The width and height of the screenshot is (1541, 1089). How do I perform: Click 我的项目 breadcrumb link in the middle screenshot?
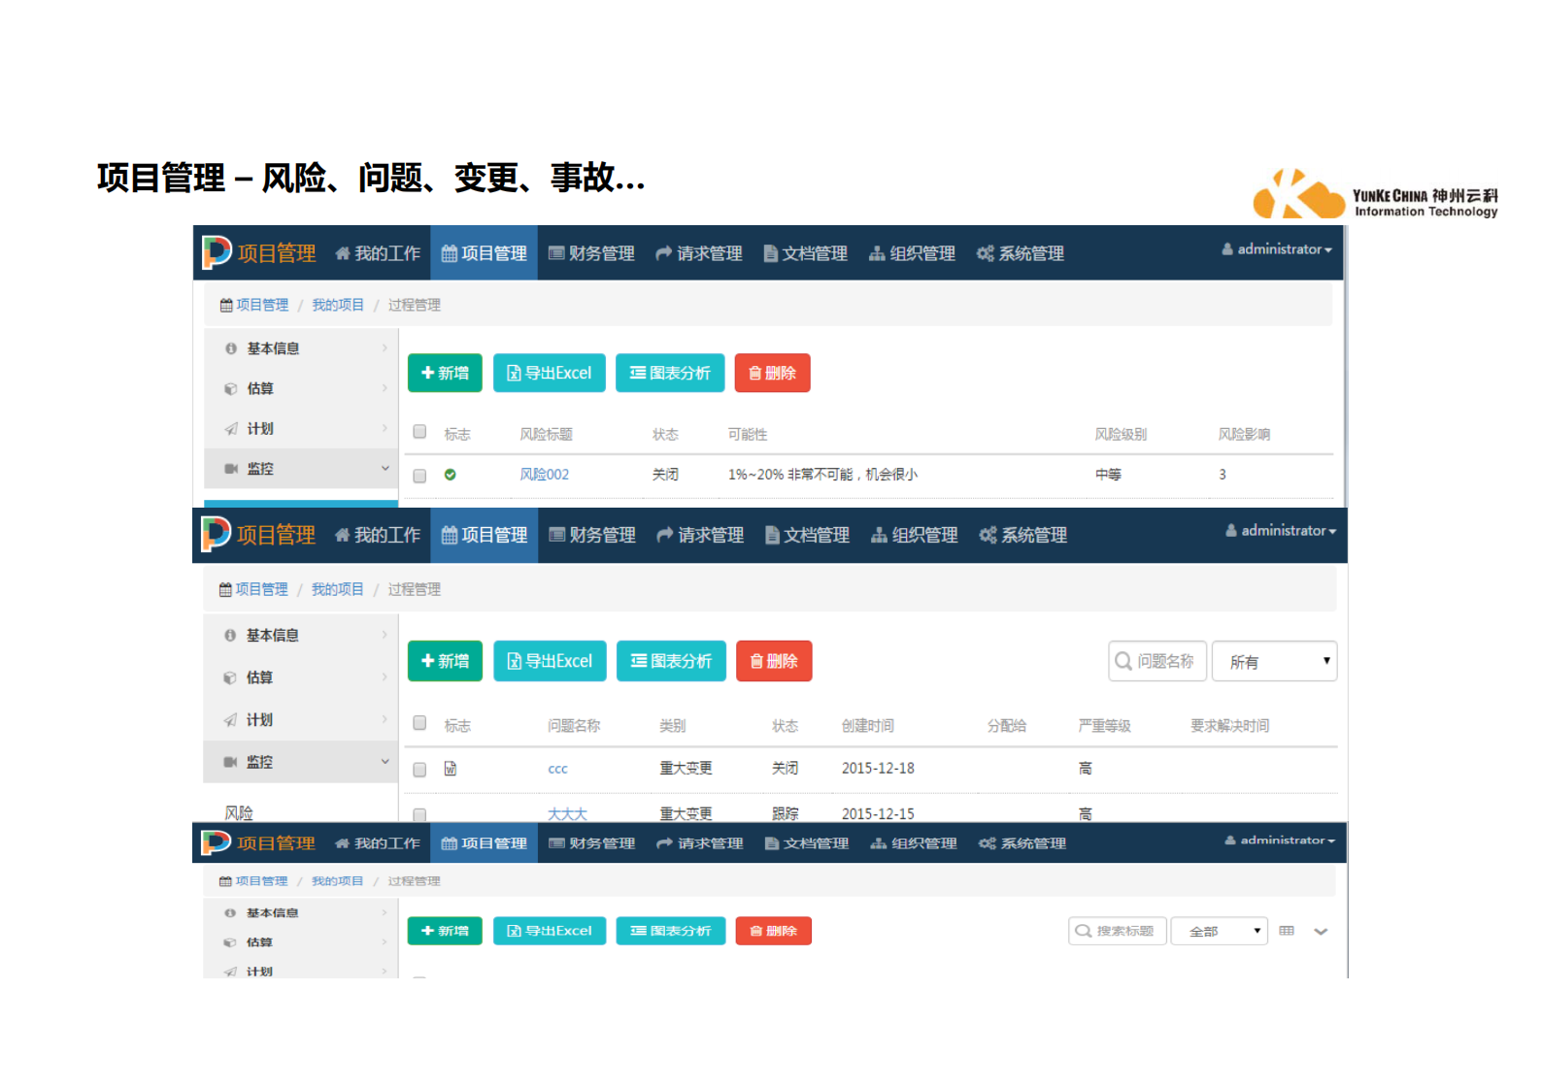point(338,589)
